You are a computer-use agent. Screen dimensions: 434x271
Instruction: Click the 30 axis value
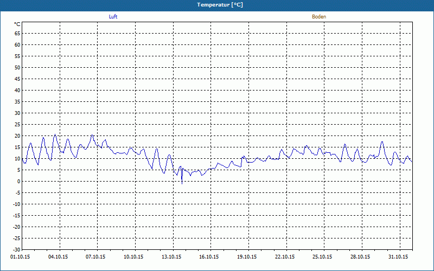coord(17,113)
